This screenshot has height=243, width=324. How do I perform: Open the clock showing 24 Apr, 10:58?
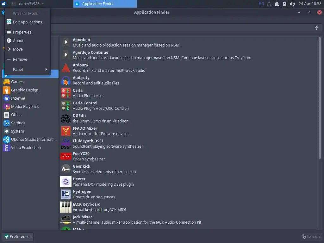pos(310,4)
